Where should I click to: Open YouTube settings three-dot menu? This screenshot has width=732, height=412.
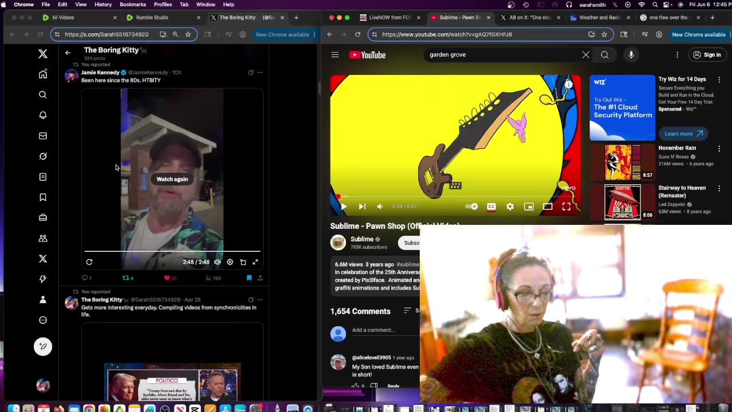(x=677, y=55)
